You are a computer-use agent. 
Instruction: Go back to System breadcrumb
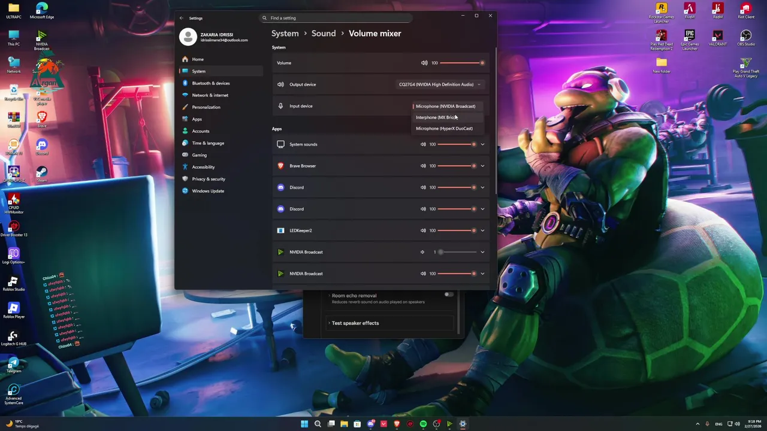point(285,34)
